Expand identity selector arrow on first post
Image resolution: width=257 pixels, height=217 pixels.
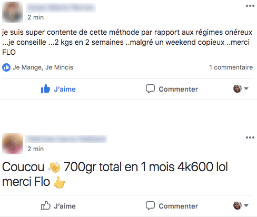click(246, 88)
